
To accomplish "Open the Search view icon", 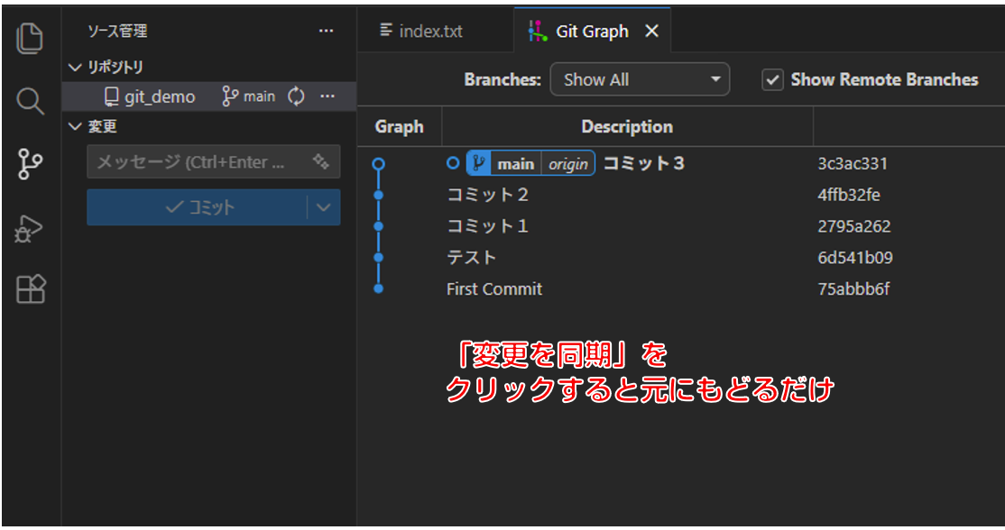I will pos(31,101).
